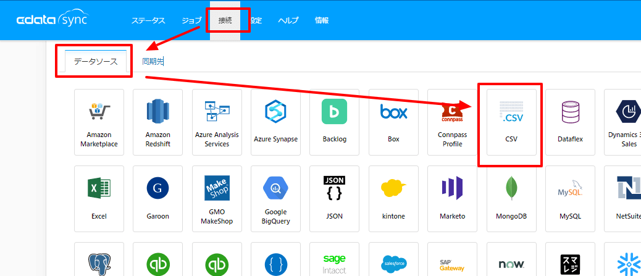Click the 'Azure Analysis Services' label
The image size is (641, 276).
[217, 139]
